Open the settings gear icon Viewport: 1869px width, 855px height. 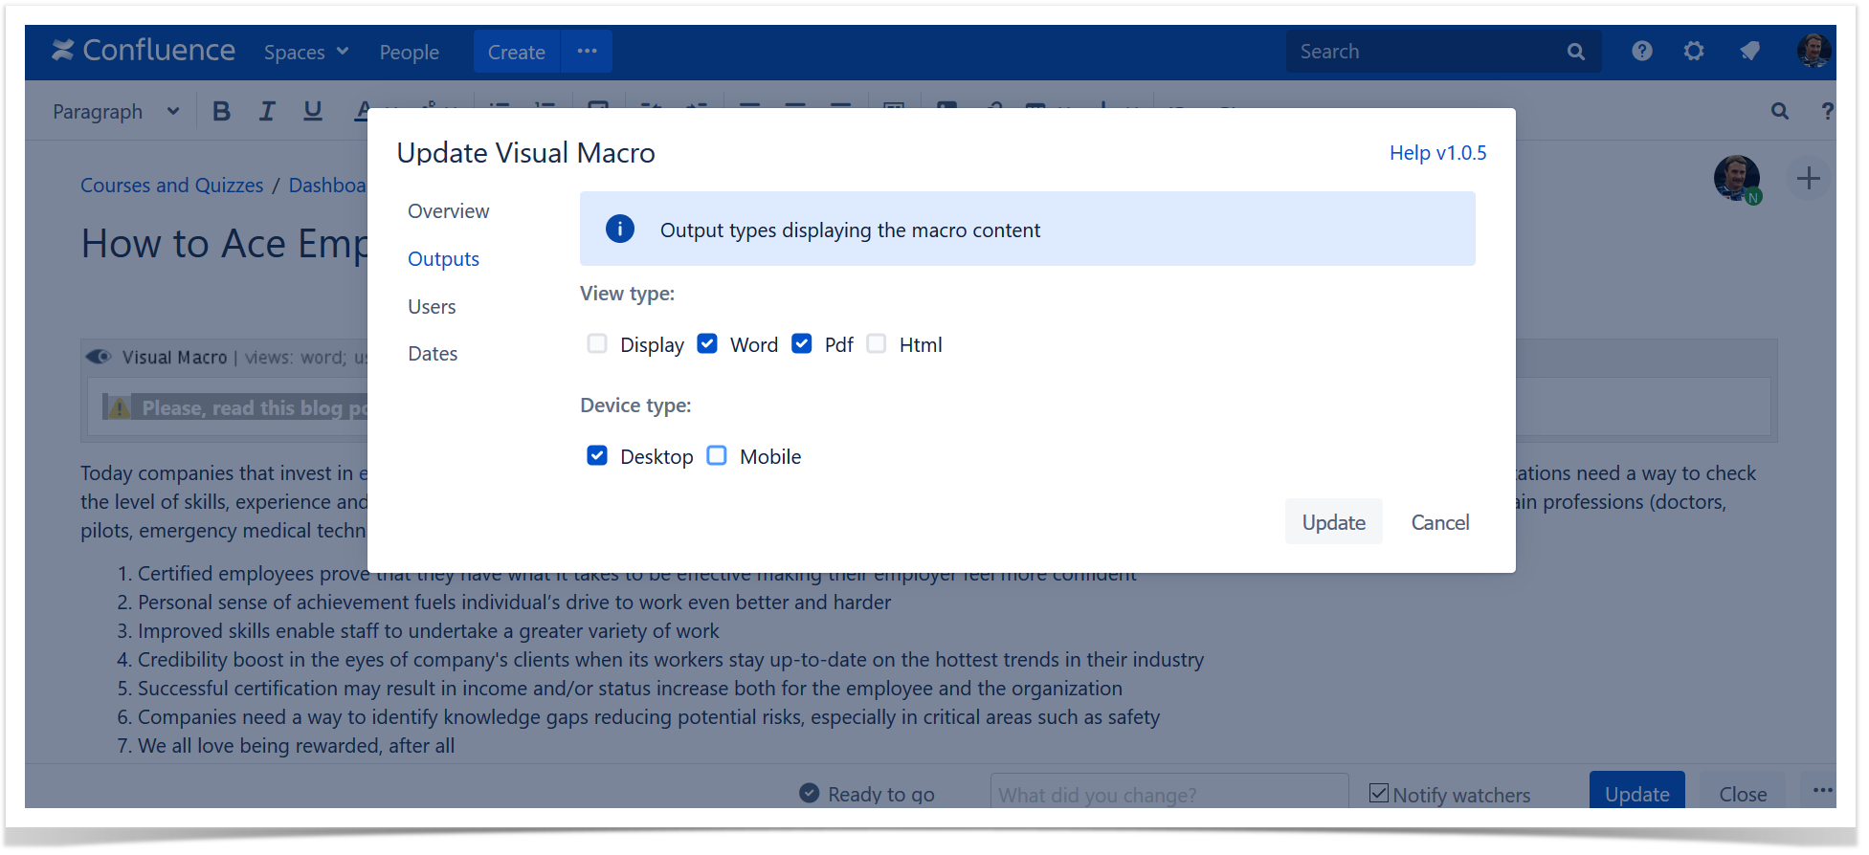pyautogui.click(x=1694, y=51)
